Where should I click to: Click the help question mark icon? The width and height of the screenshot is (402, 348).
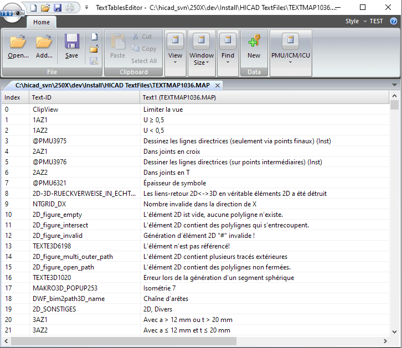(394, 22)
